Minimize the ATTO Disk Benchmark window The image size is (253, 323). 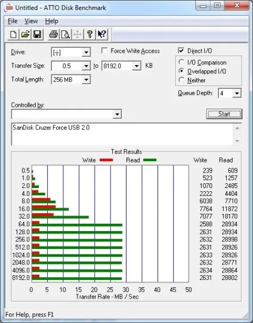[203, 6]
